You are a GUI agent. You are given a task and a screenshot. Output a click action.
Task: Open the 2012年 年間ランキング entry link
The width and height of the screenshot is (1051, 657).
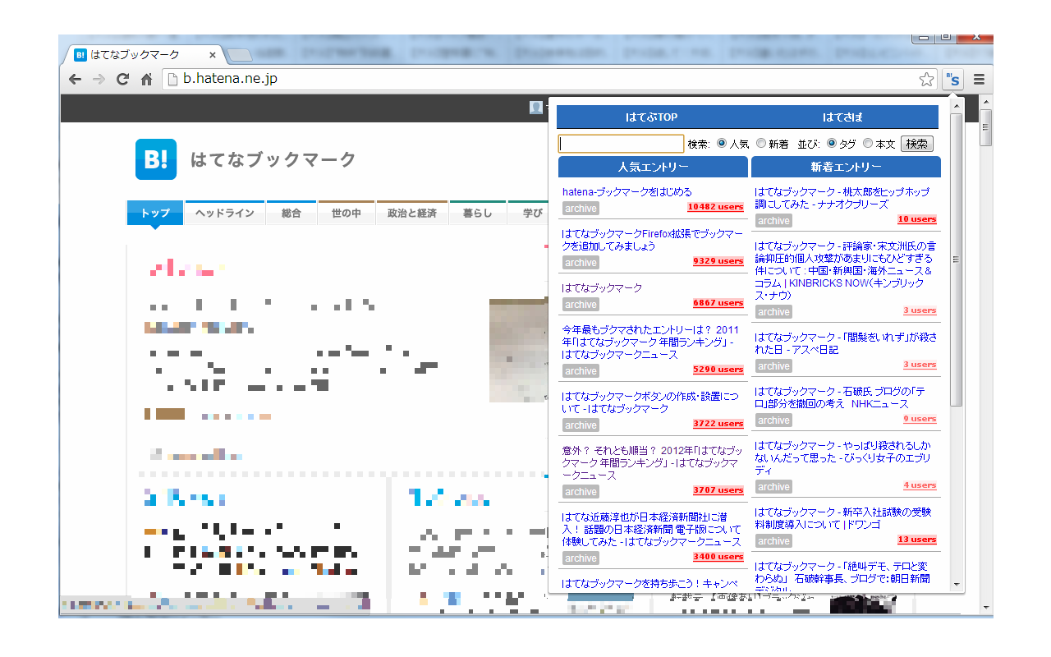[x=652, y=463]
